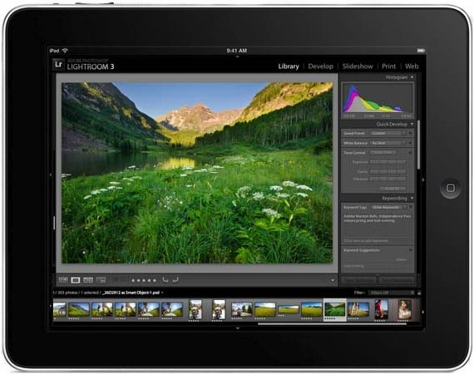
Task: Set the five-star rating in the toolbar
Action: (x=144, y=280)
